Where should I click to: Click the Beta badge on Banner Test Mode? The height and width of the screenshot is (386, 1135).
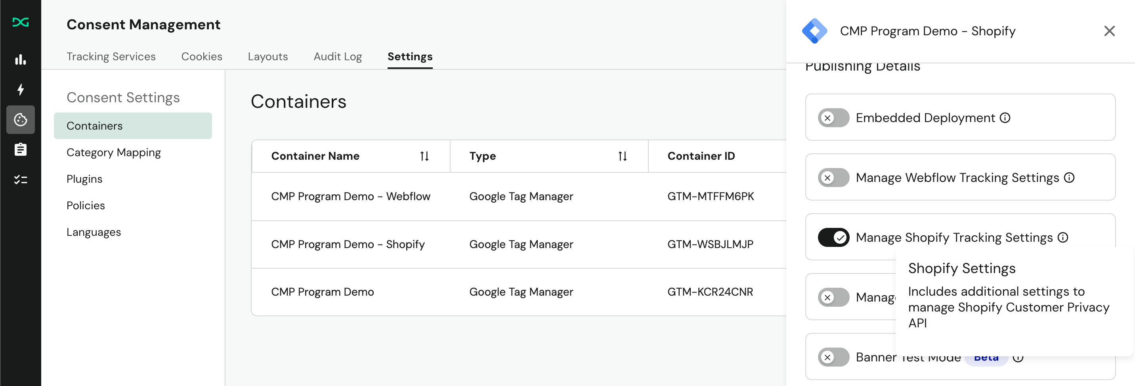tap(986, 357)
